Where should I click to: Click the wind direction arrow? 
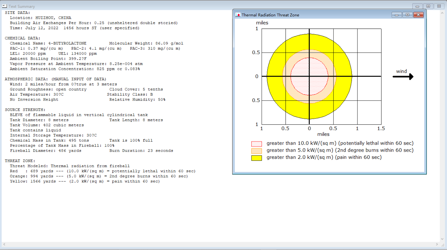click(x=403, y=77)
